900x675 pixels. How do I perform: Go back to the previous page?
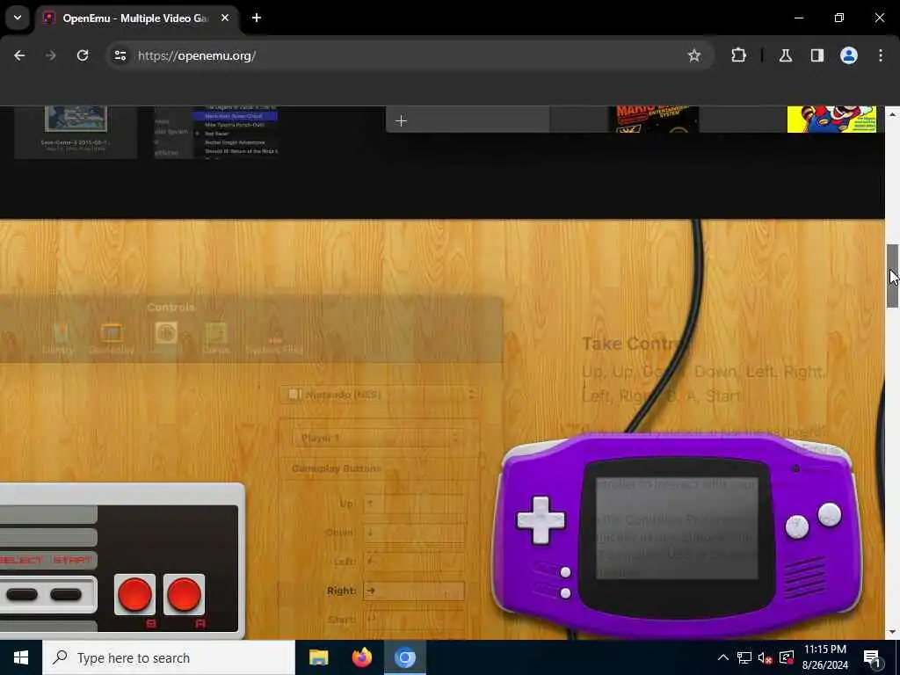click(x=19, y=55)
